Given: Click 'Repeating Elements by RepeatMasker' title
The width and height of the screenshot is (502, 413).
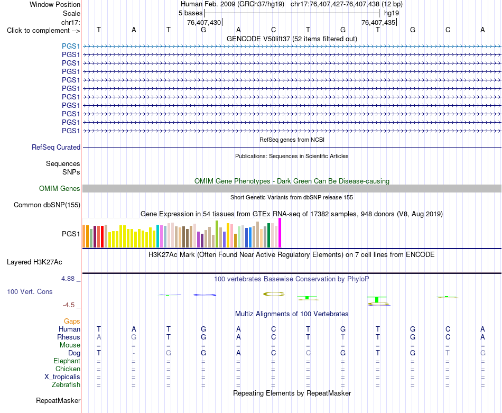Looking at the screenshot, I should 292,393.
